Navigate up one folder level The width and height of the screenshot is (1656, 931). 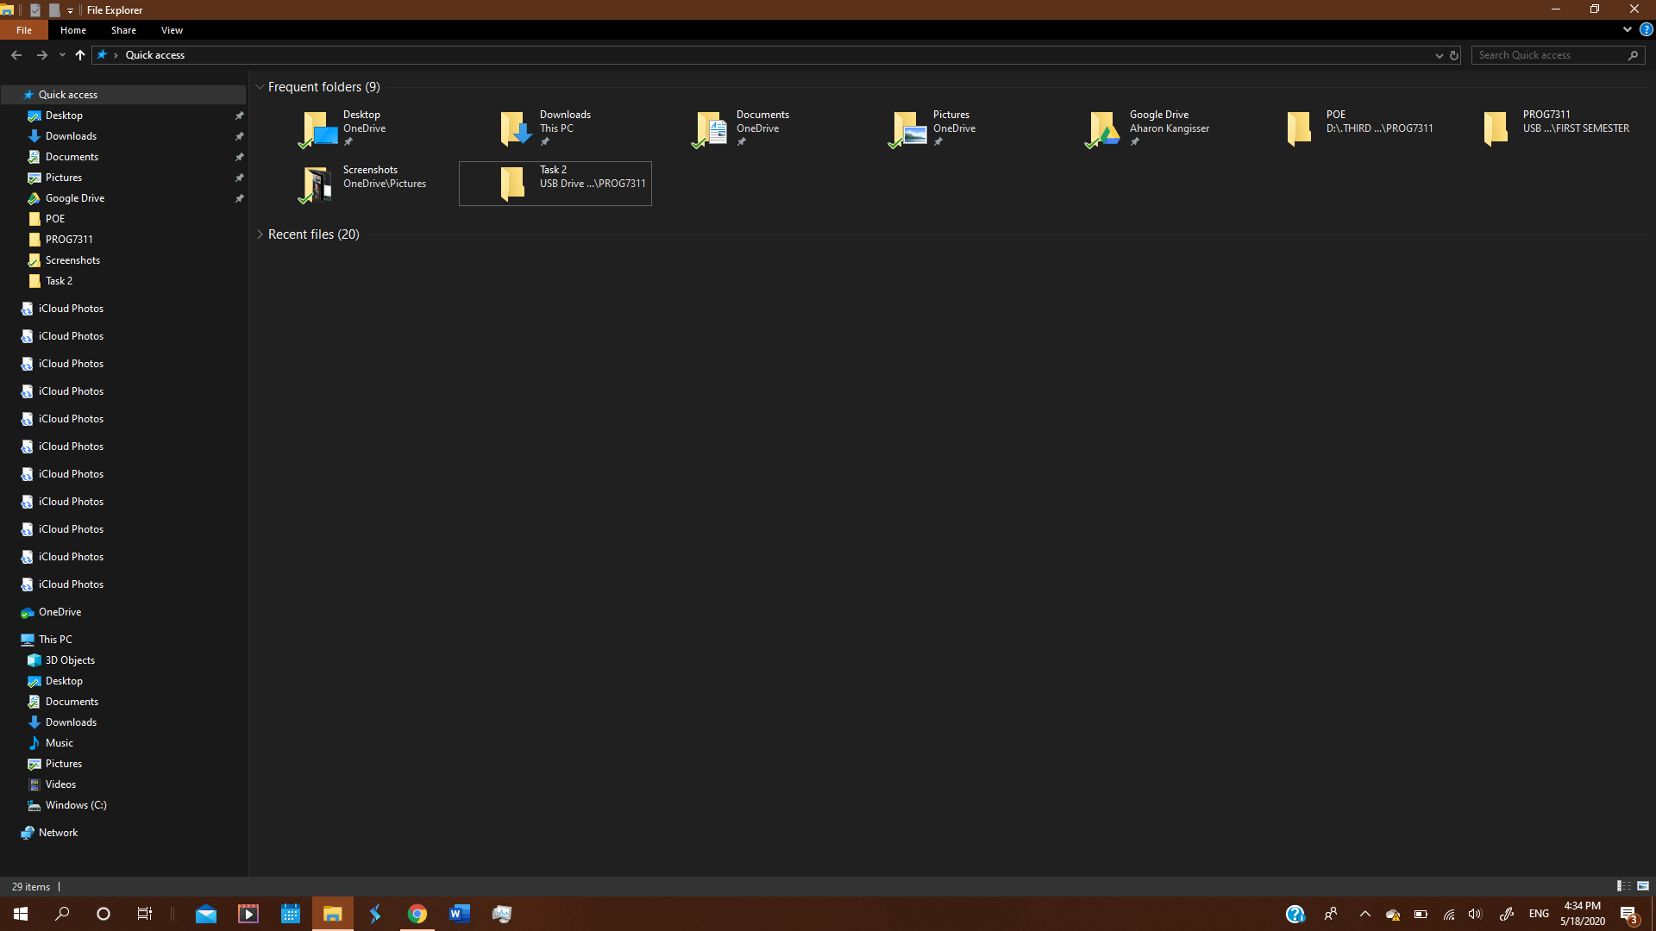click(x=79, y=54)
